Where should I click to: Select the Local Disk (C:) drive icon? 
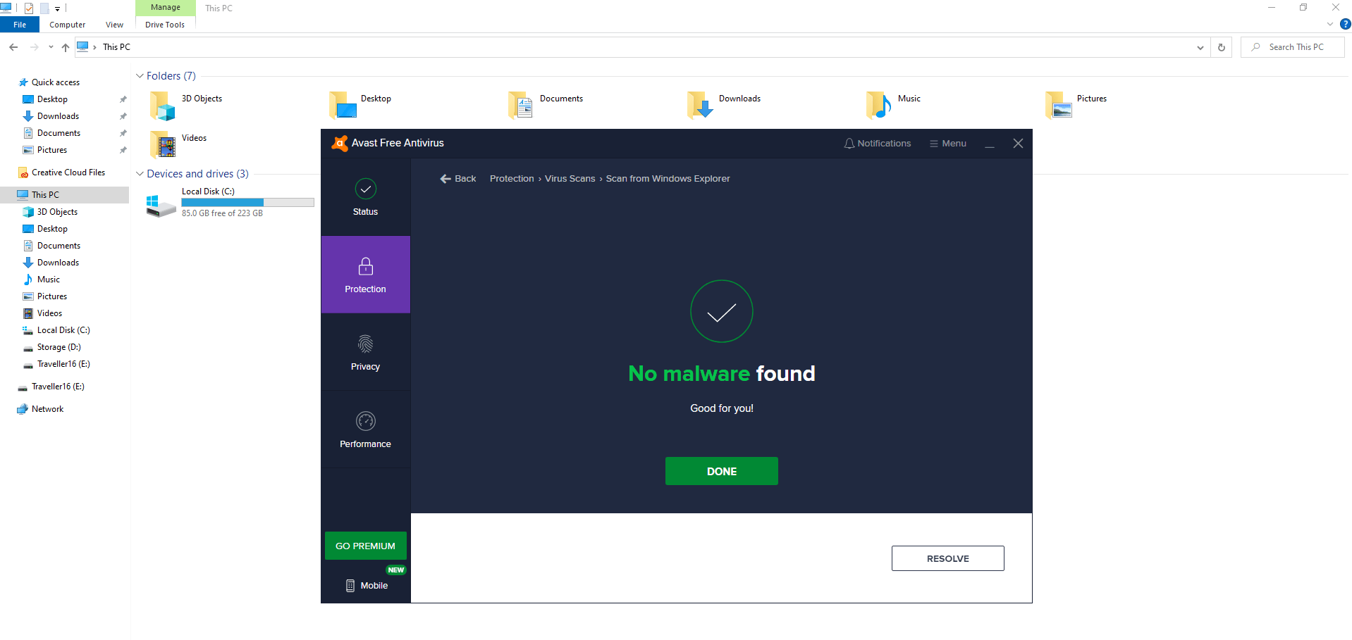(x=161, y=205)
